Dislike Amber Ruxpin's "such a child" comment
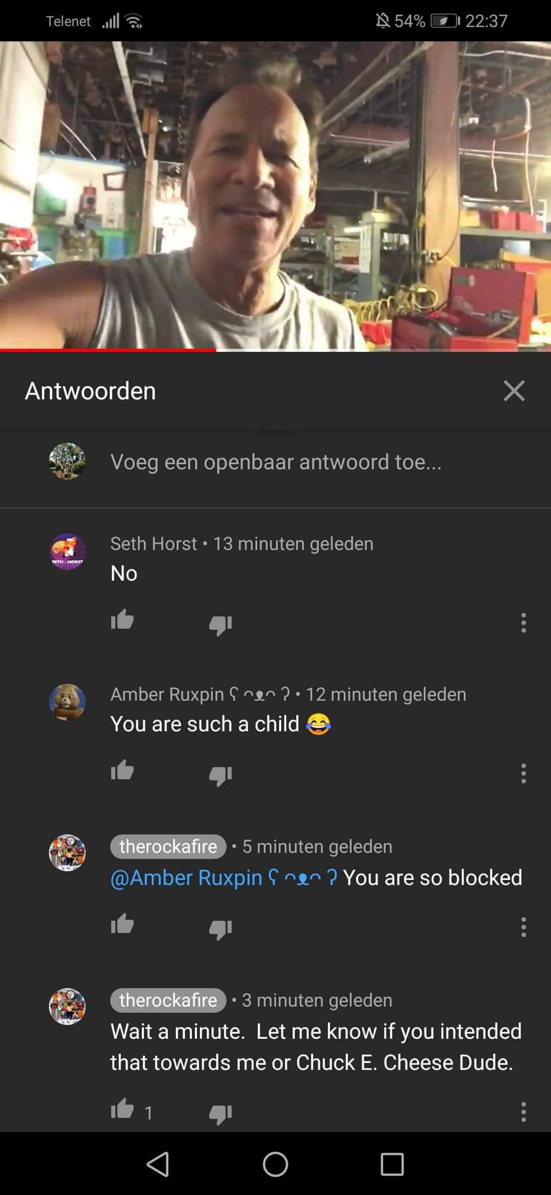Viewport: 551px width, 1195px height. click(220, 775)
